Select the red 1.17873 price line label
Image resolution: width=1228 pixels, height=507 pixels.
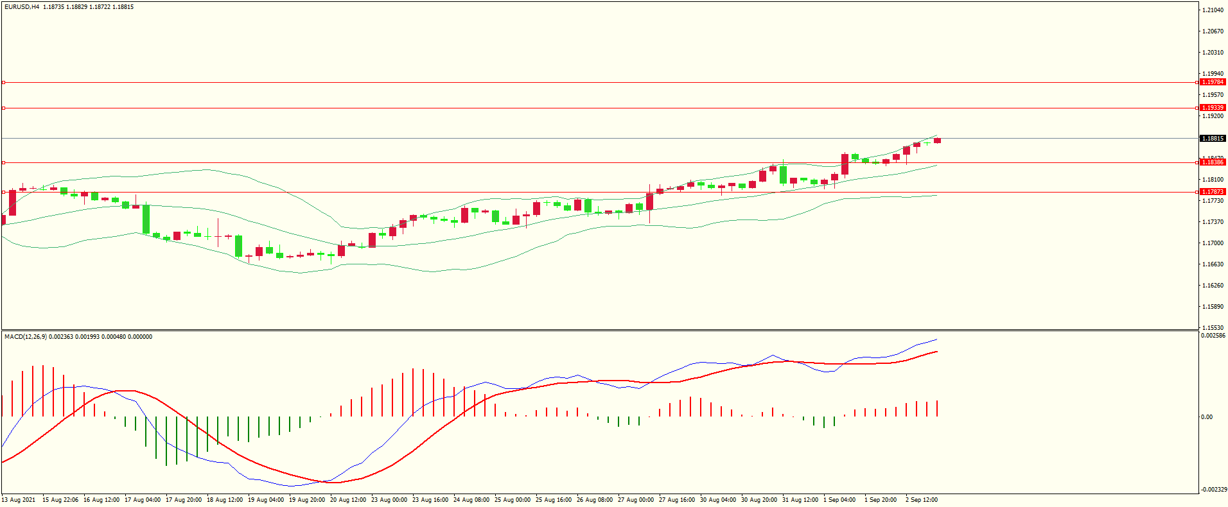click(x=1213, y=192)
